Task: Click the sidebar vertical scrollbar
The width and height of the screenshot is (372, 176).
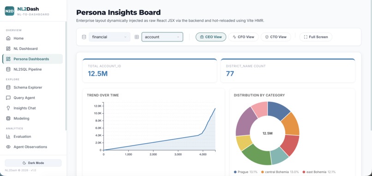Action: pyautogui.click(x=66, y=76)
